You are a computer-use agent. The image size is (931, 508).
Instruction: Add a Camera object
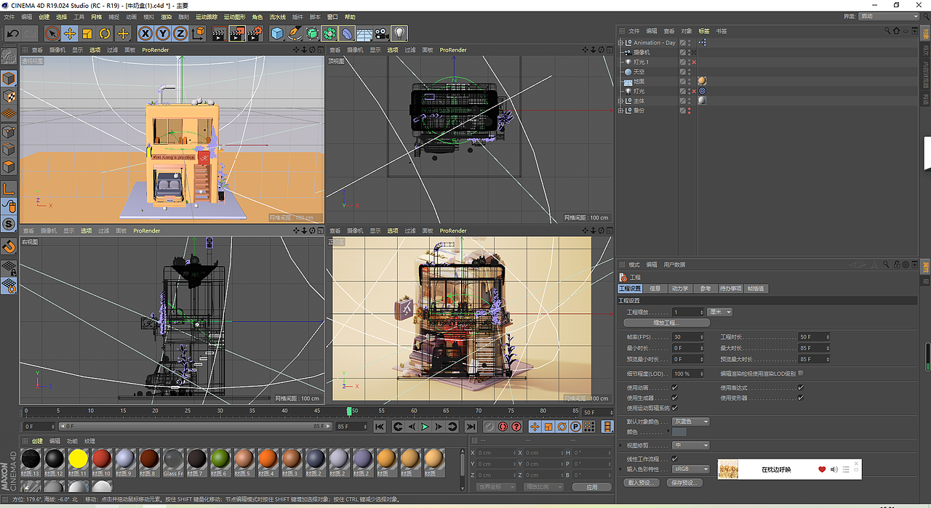[x=382, y=33]
